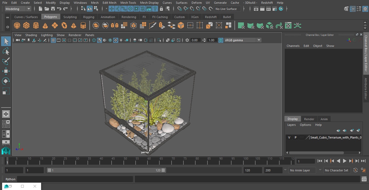
Task: Open the Deform menu
Action: (196, 3)
